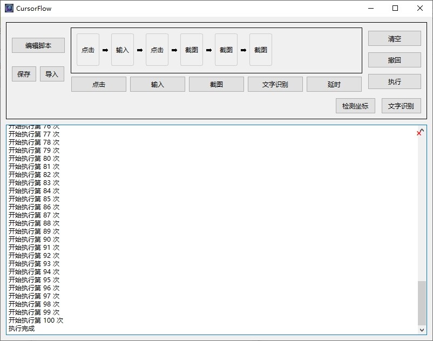Image resolution: width=433 pixels, height=341 pixels.
Task: Select the first 截图 step card in flow
Action: pyautogui.click(x=191, y=50)
